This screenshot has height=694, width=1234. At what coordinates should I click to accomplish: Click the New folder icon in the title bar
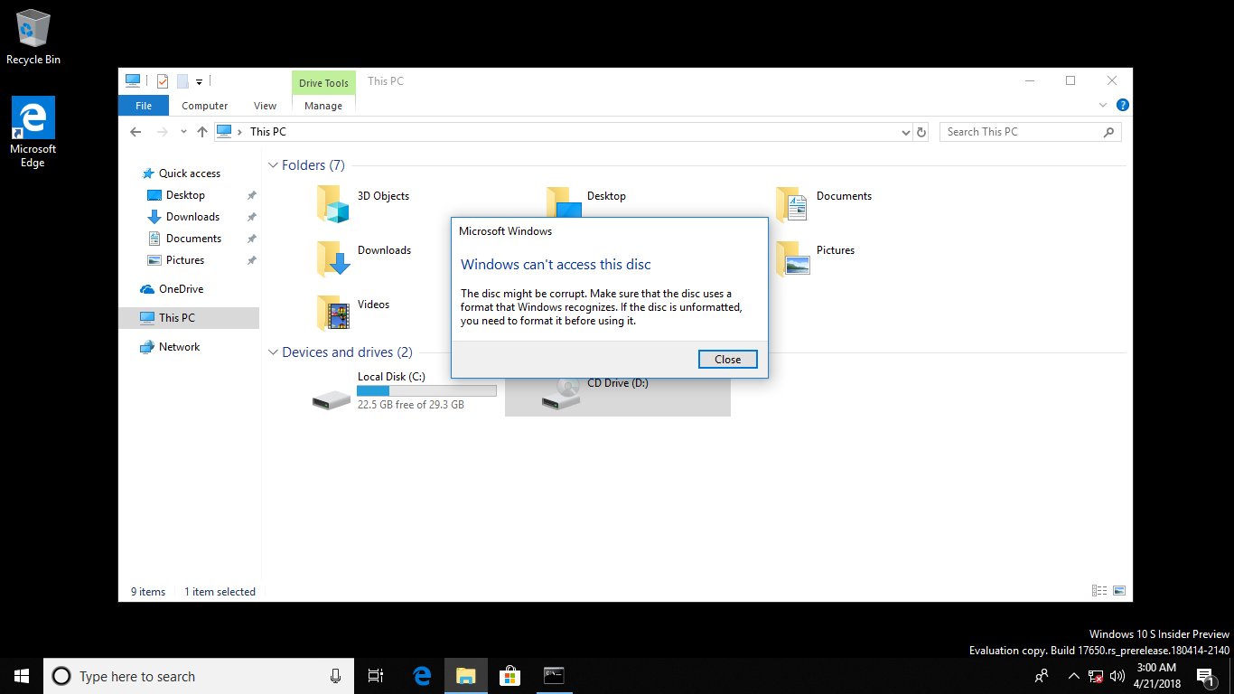point(182,81)
